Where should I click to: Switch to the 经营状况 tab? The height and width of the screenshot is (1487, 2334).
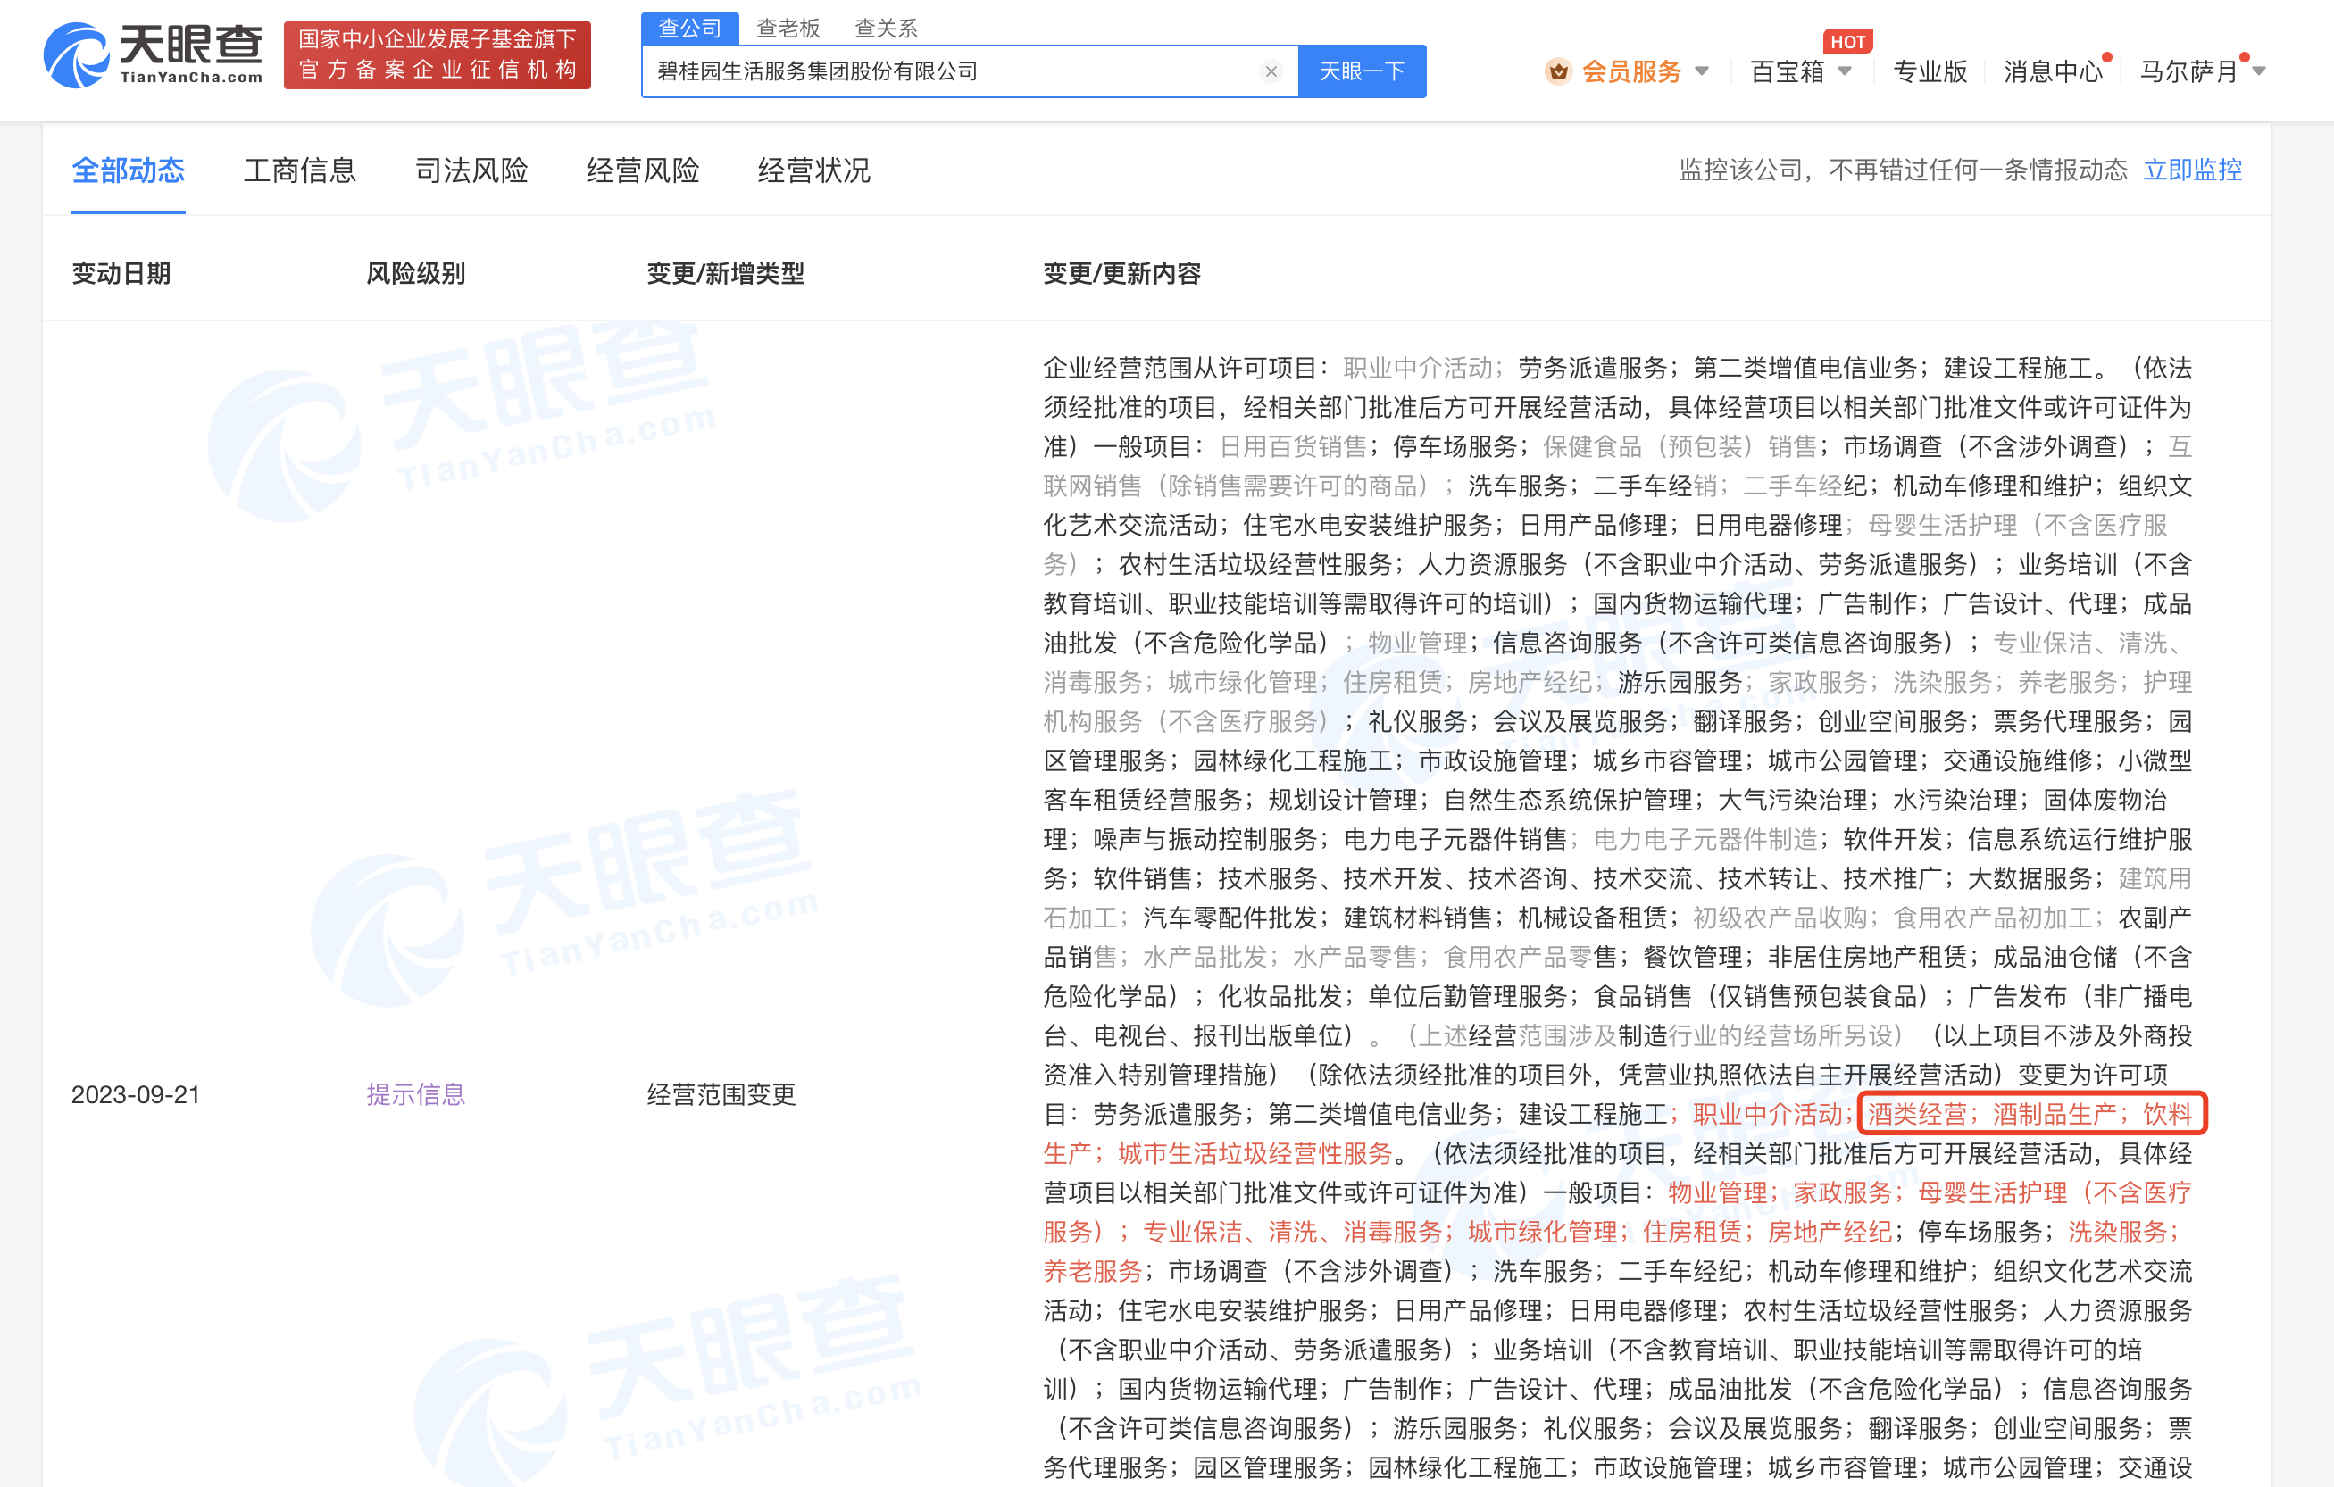(x=814, y=170)
